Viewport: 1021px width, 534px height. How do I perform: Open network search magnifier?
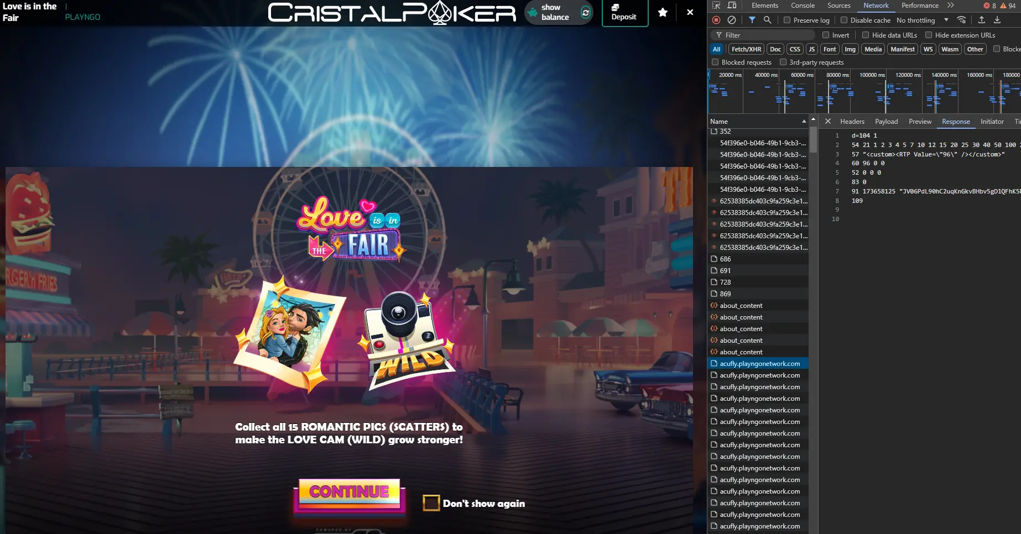tap(768, 20)
